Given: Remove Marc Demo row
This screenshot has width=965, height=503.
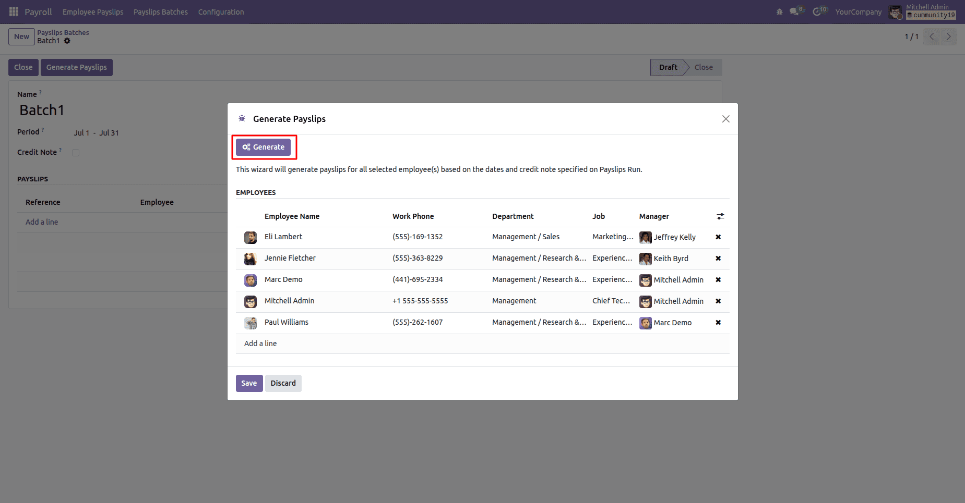Looking at the screenshot, I should tap(718, 280).
